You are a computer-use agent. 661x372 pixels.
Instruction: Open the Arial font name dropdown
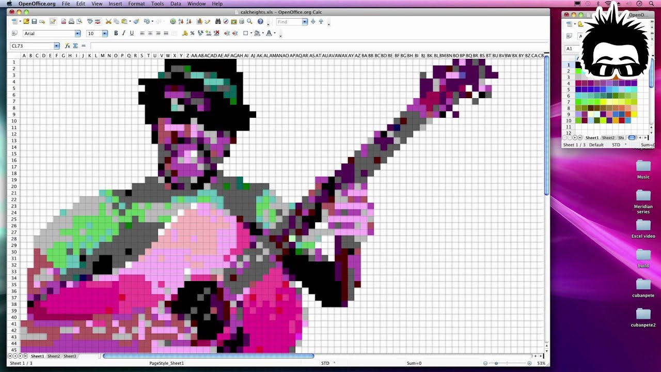point(77,34)
